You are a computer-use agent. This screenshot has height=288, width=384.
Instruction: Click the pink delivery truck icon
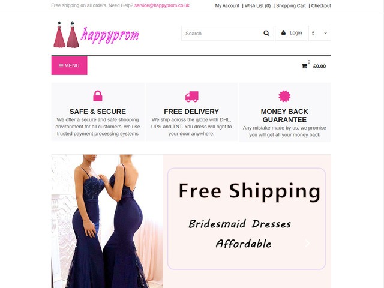tap(191, 97)
